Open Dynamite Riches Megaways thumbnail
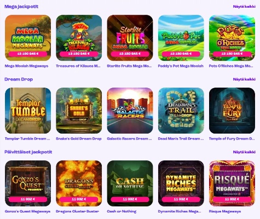The image size is (260, 219). tap(181, 183)
